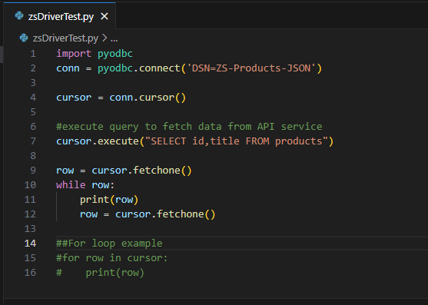Click 'cursor' variable at start of line 4
Image resolution: width=428 pixels, height=305 pixels.
coord(74,98)
